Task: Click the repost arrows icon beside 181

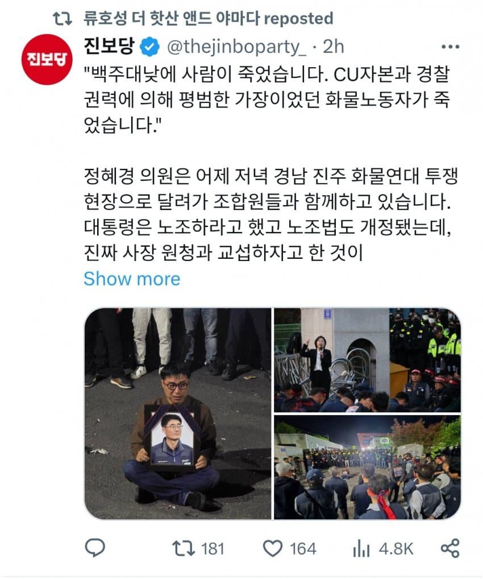Action: [184, 548]
